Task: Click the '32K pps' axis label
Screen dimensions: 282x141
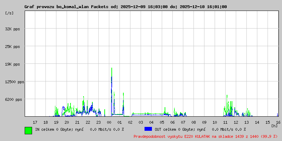Action: click(12, 29)
